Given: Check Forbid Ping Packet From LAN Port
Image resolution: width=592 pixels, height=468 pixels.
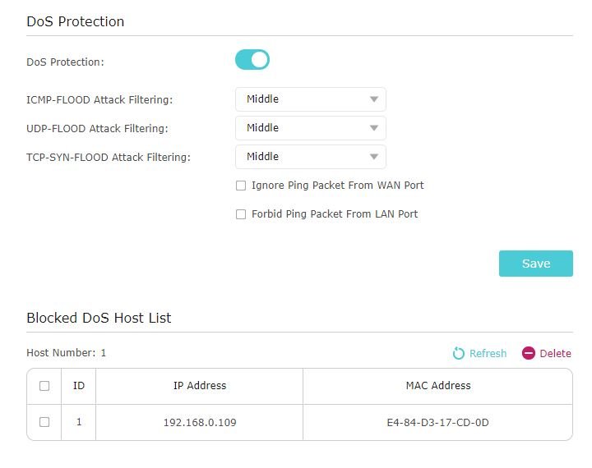Looking at the screenshot, I should click(x=241, y=214).
